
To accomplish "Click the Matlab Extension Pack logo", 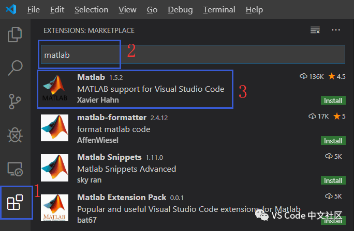I will [54, 208].
